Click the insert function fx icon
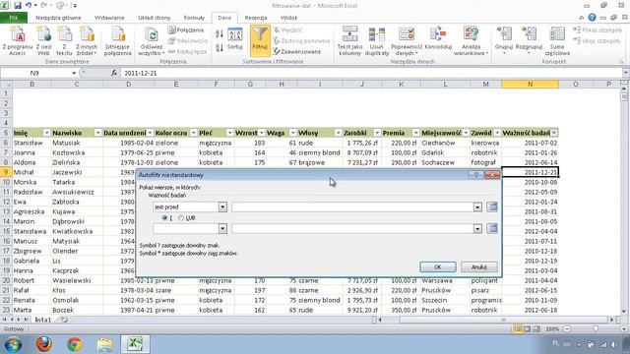Viewport: 630px width, 354px height. click(x=114, y=73)
